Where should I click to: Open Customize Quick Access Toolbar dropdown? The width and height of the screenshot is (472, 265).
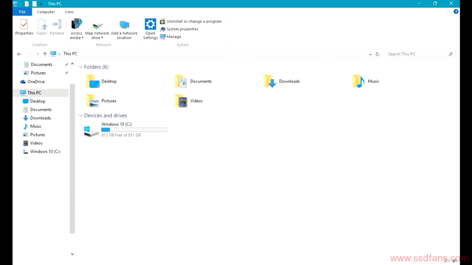click(41, 4)
